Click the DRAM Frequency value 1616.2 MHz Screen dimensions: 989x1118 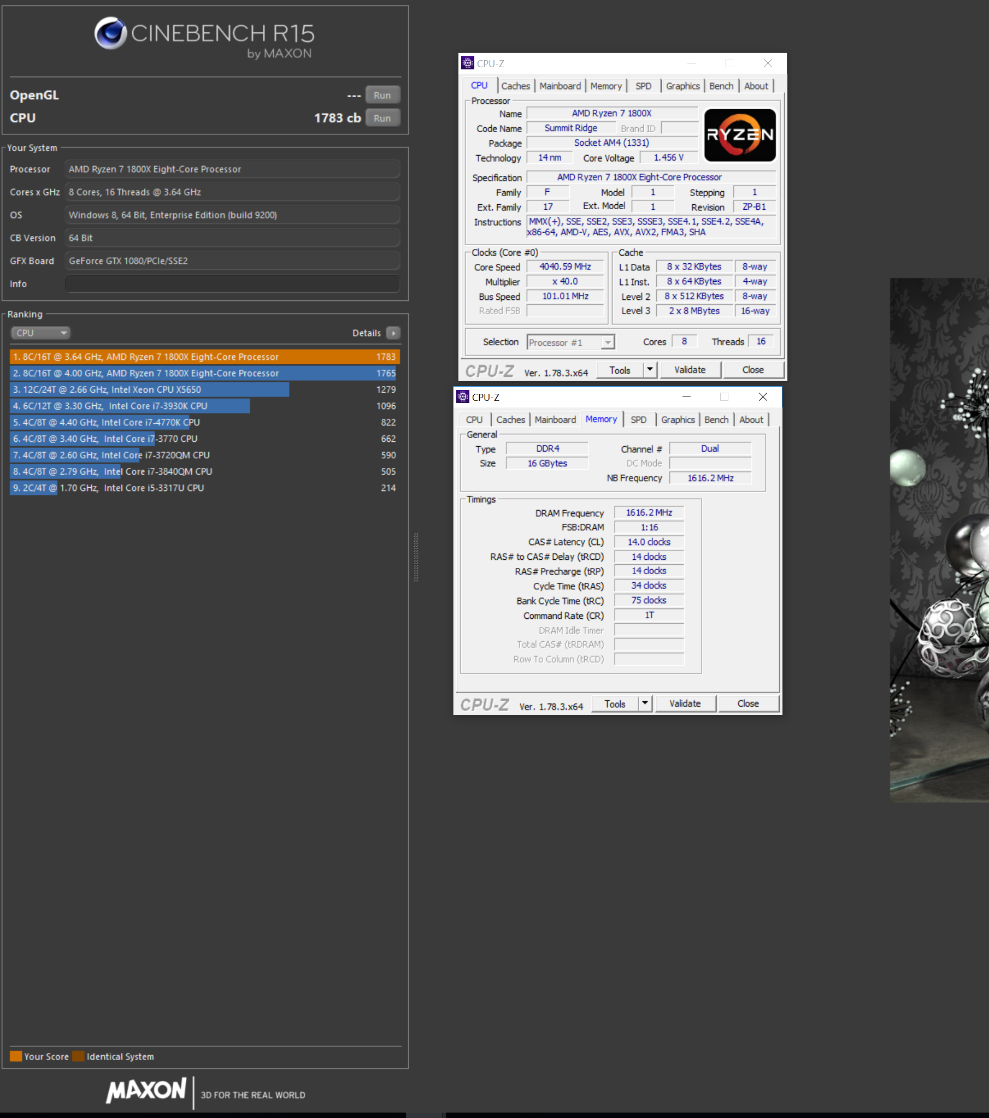click(x=649, y=512)
